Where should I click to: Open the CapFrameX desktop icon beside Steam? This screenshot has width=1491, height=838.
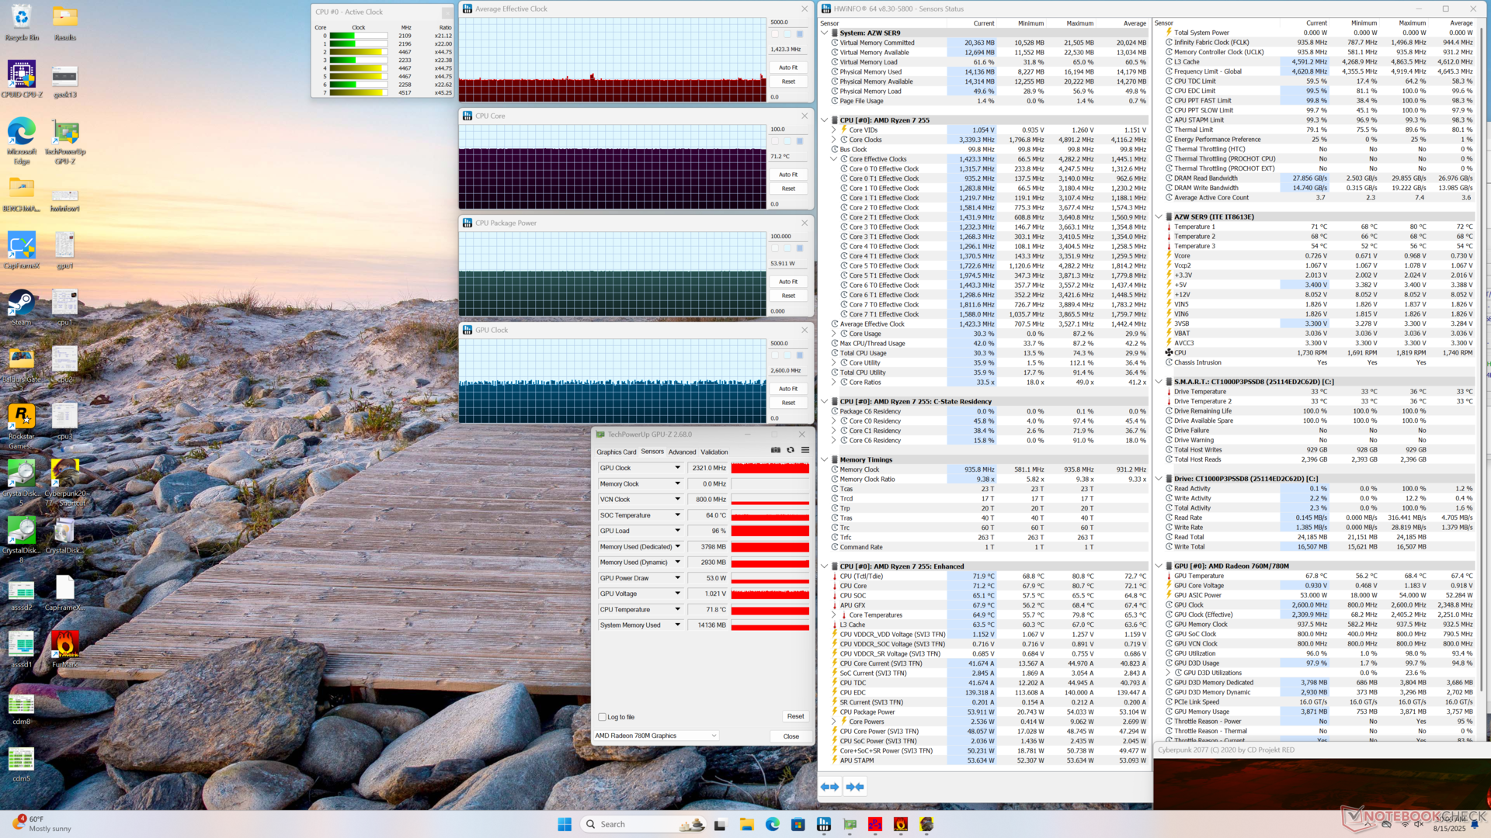point(22,251)
